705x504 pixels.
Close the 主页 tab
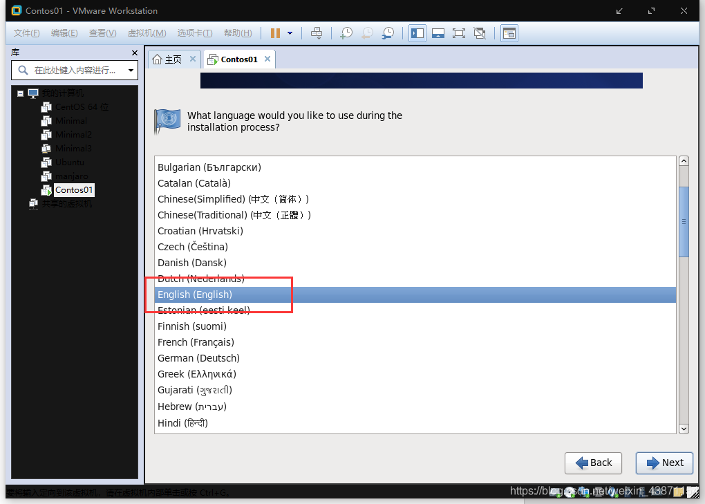[x=192, y=59]
